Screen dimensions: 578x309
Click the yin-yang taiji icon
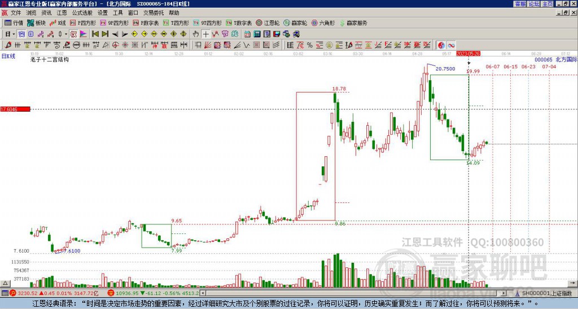(x=441, y=45)
